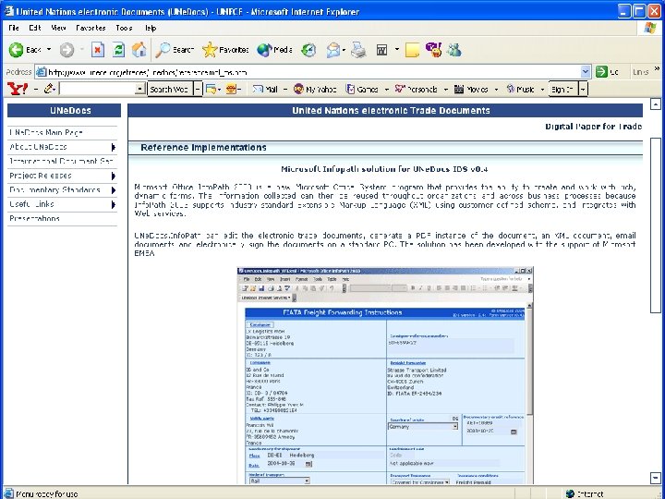Click the Yahoo Sign In button
The width and height of the screenshot is (665, 499).
[x=562, y=89]
